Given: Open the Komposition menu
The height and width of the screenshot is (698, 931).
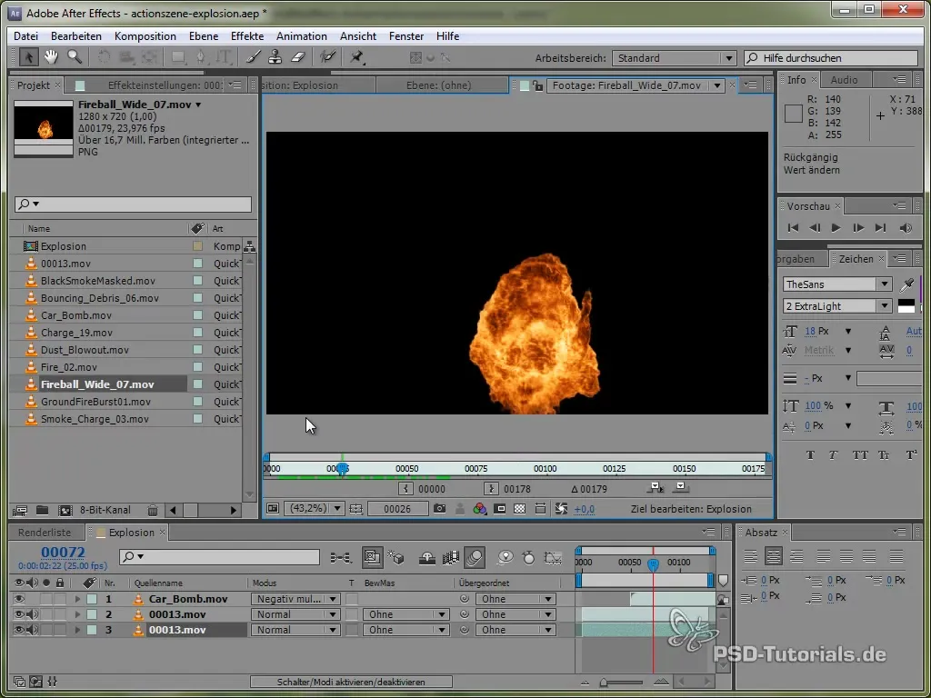Looking at the screenshot, I should click(x=145, y=36).
